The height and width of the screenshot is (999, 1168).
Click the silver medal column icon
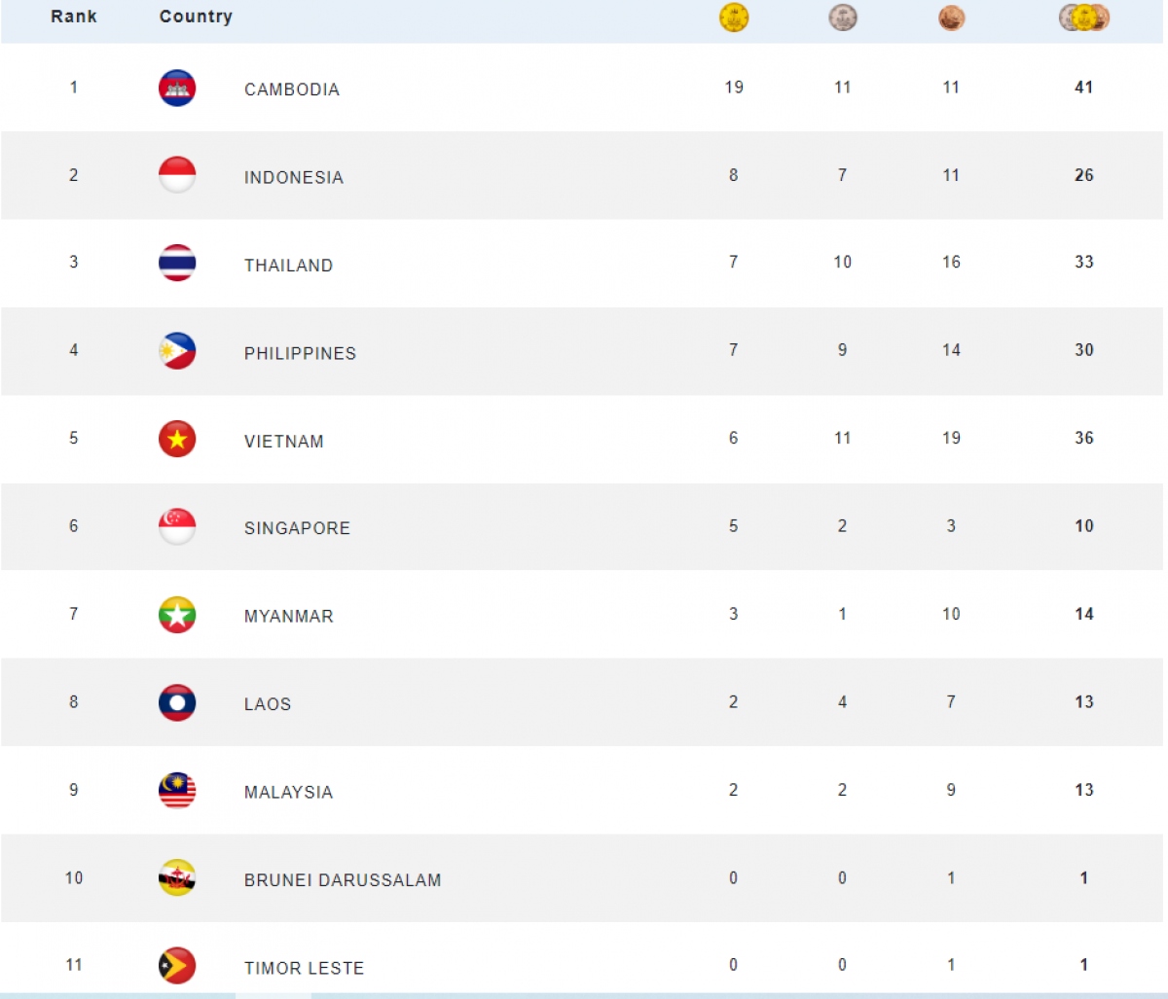point(843,18)
